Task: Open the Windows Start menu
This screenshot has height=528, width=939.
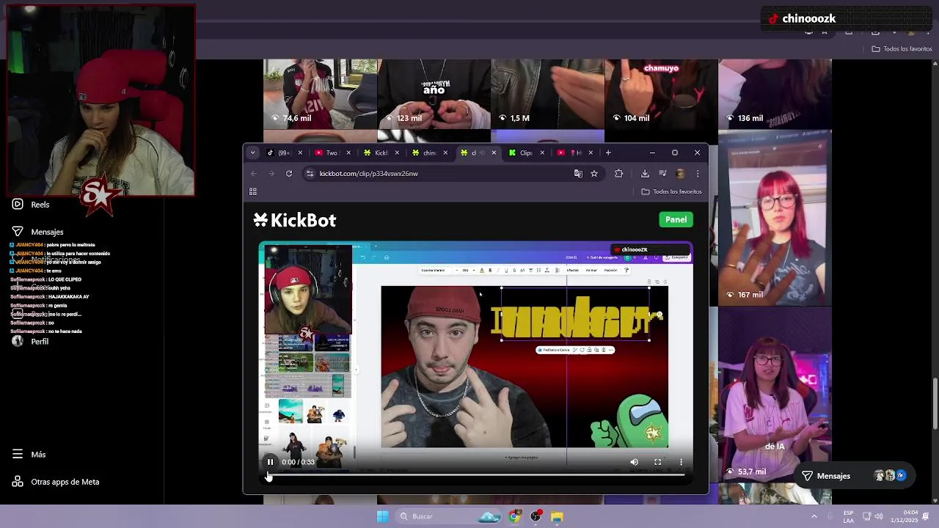Action: coord(382,516)
